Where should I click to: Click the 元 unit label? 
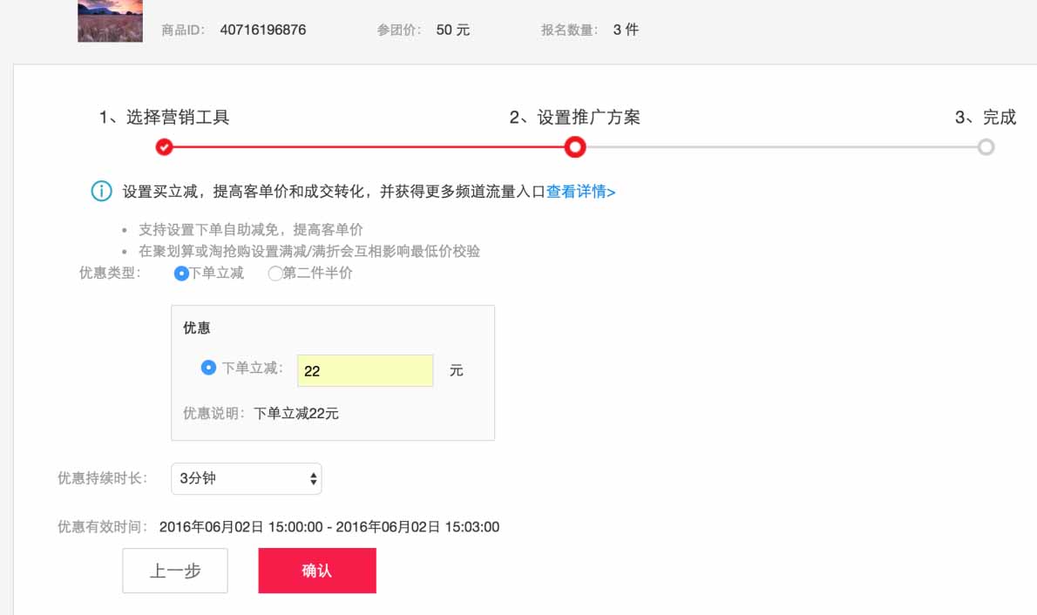tap(457, 370)
